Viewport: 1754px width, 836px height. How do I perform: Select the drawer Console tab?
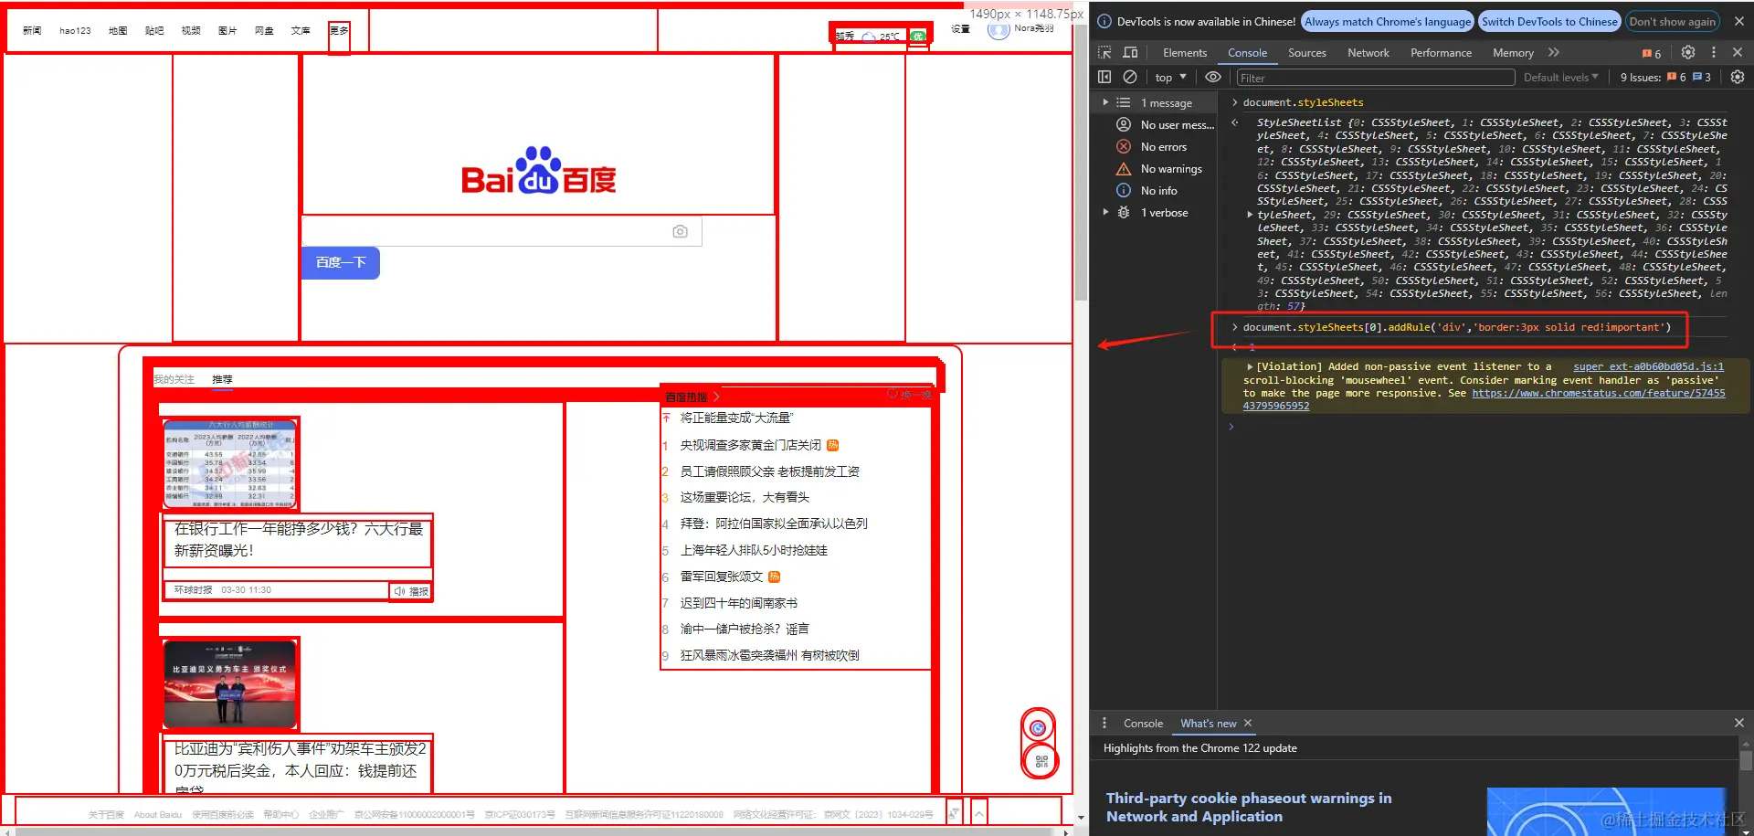[x=1143, y=723]
